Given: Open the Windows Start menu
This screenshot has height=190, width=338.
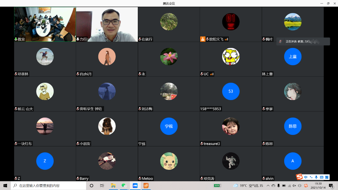Looking at the screenshot, I should 5,185.
